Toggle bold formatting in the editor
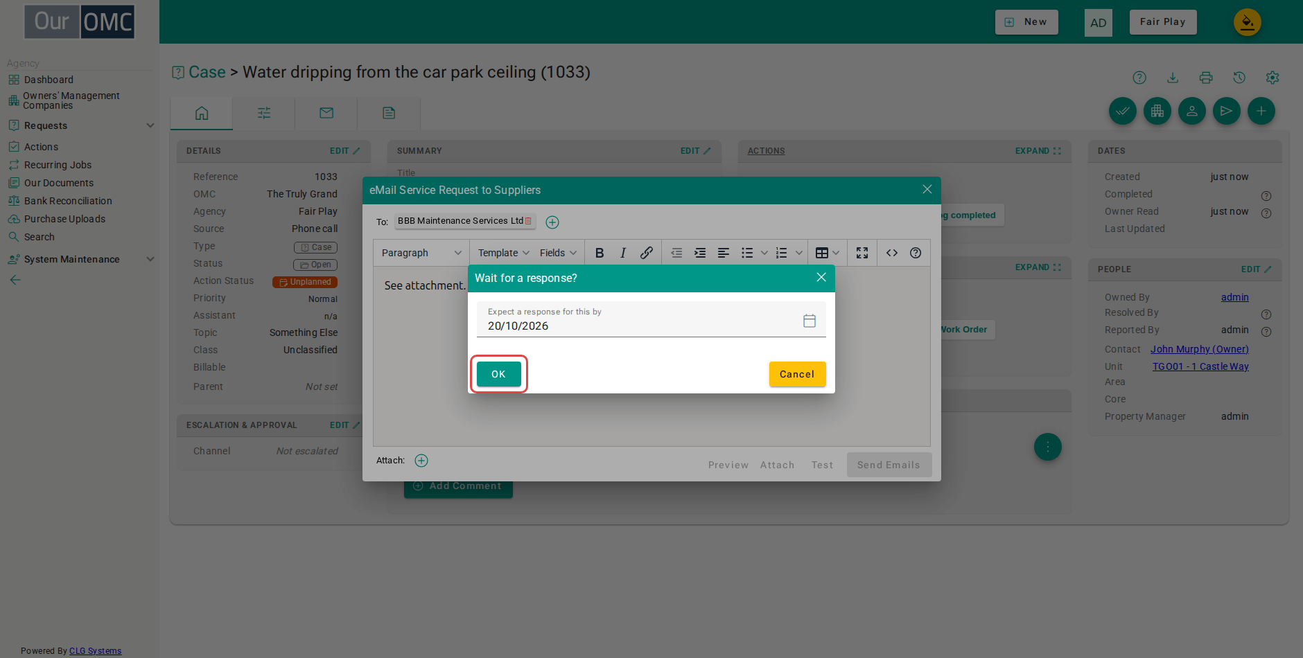The image size is (1303, 658). (x=600, y=253)
